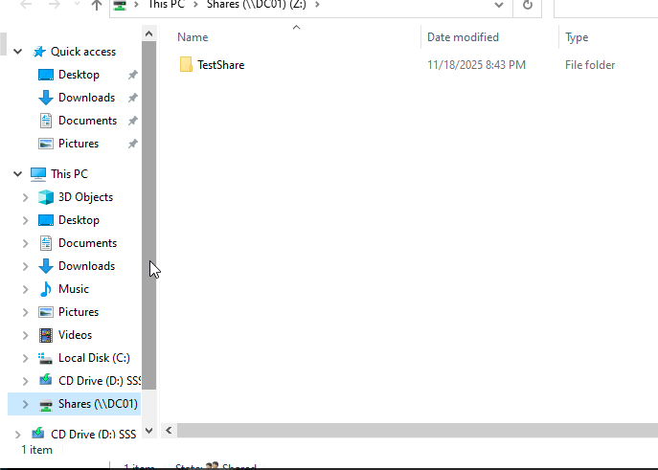Click navigation pane scroll up arrow
The height and width of the screenshot is (470, 658).
[149, 34]
